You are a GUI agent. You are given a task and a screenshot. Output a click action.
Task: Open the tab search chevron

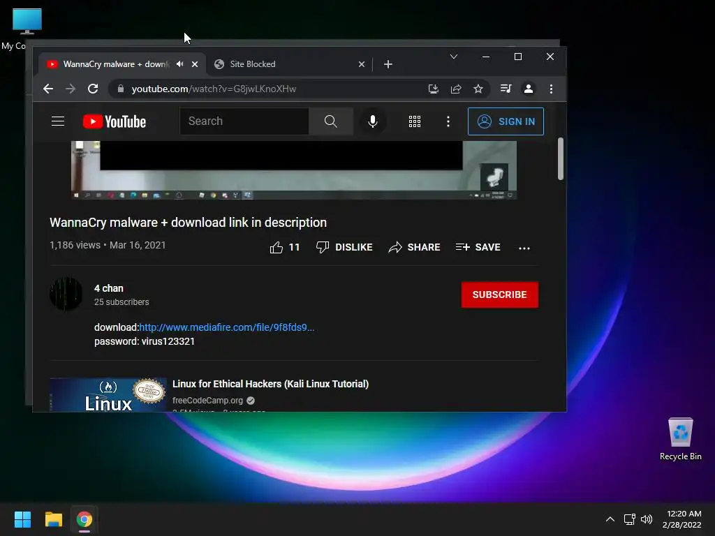454,57
